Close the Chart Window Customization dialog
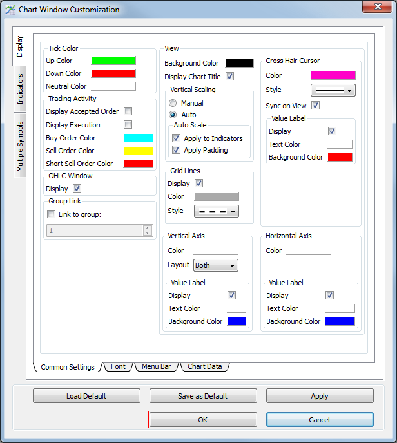The image size is (397, 443). [380, 8]
